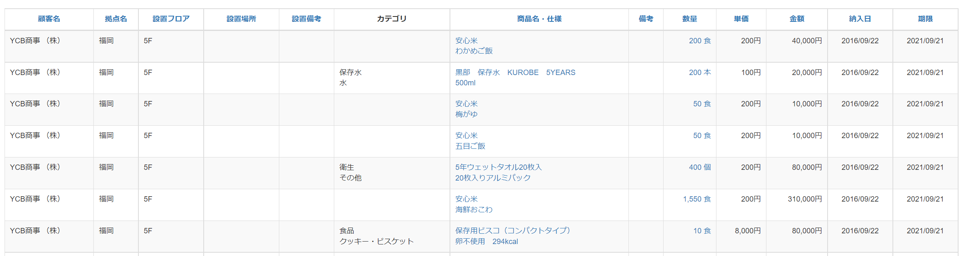Click the 10 食 quantity link

coord(702,231)
